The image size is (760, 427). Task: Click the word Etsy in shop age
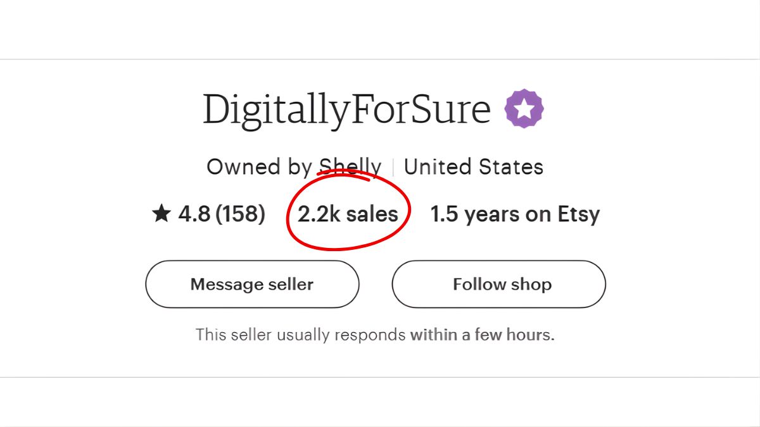coord(578,214)
